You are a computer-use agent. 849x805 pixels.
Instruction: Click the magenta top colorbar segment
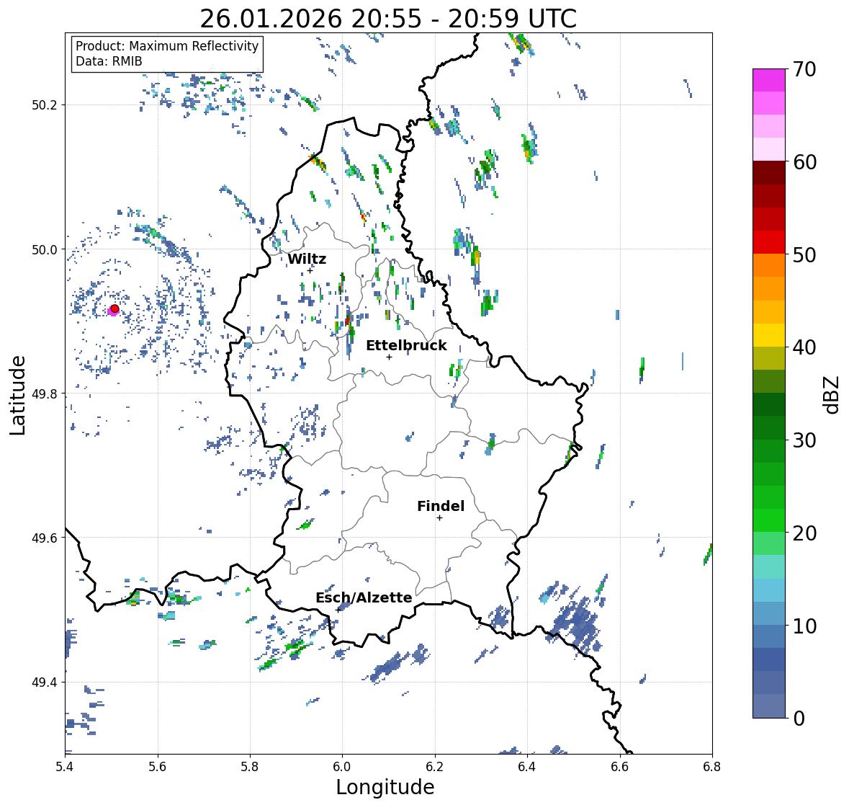769,80
